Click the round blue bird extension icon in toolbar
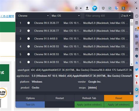Image resolution: width=139 pixels, height=111 pixels. tap(95, 8)
